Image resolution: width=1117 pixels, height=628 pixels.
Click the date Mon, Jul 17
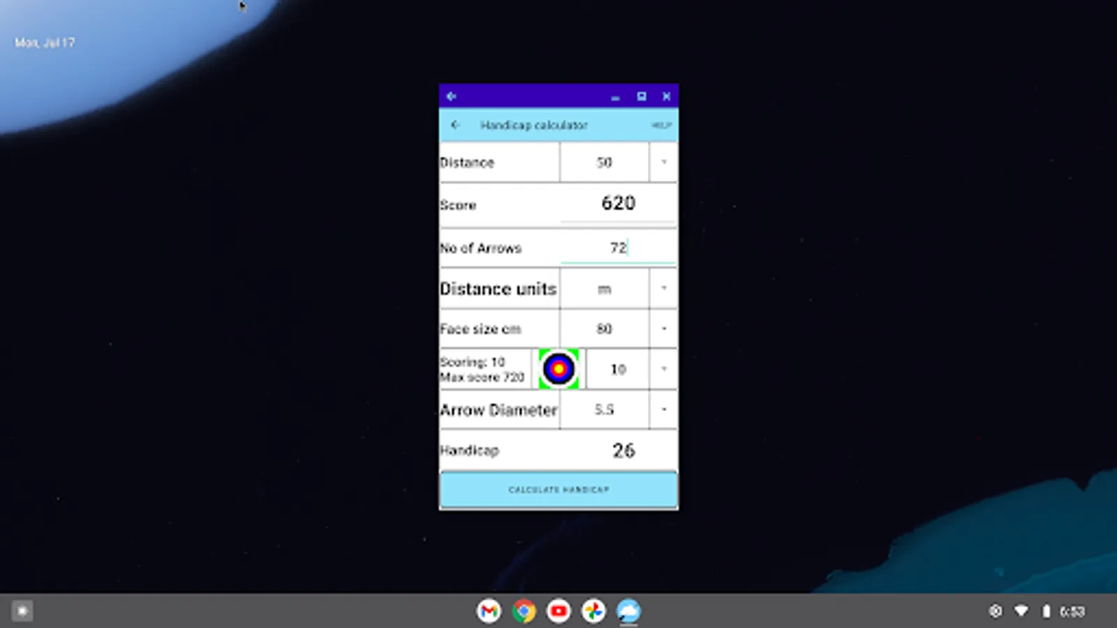click(45, 43)
